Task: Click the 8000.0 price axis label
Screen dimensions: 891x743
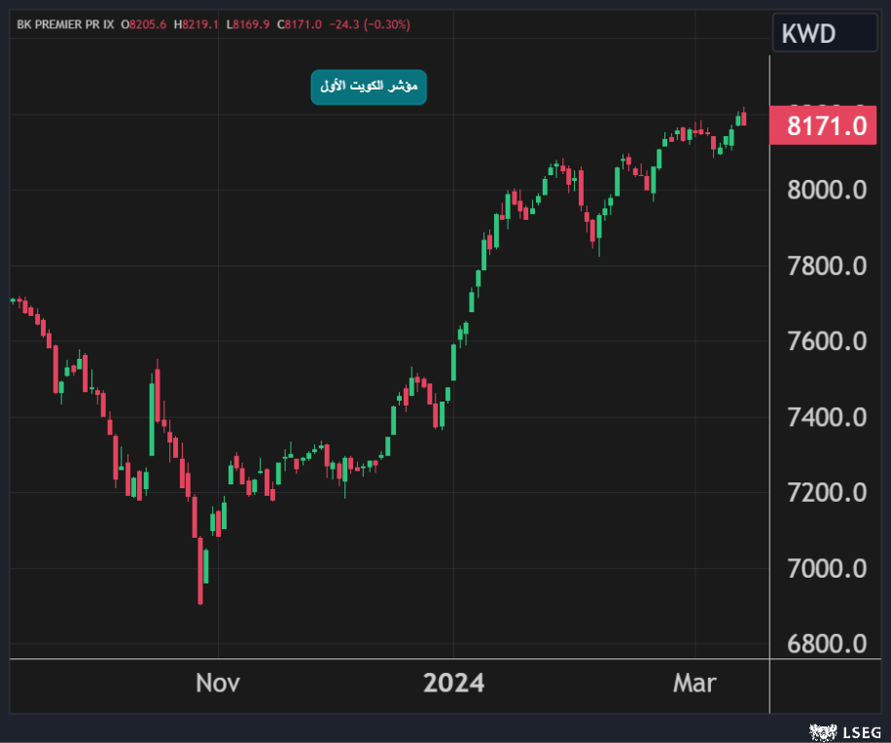Action: 826,190
